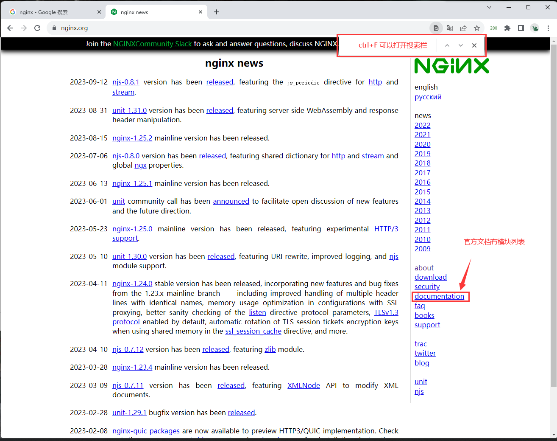Open the faq link
557x441 pixels.
420,306
